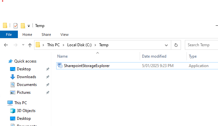Image resolution: width=218 pixels, height=126 pixels.
Task: Open Documents under Quick access
Action: pyautogui.click(x=27, y=85)
